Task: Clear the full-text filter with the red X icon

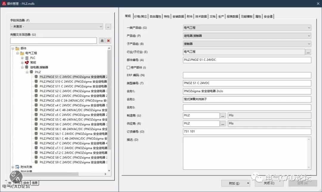Action: (x=109, y=40)
